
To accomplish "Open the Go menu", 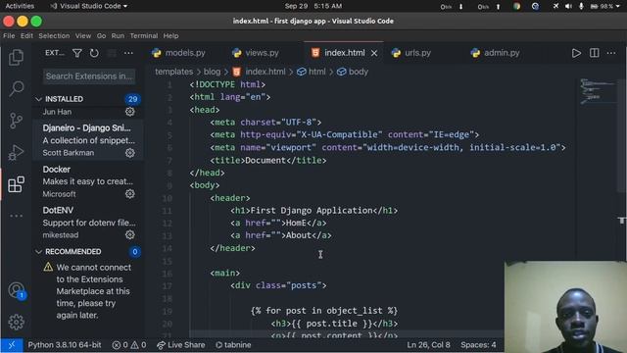I will 101,36.
